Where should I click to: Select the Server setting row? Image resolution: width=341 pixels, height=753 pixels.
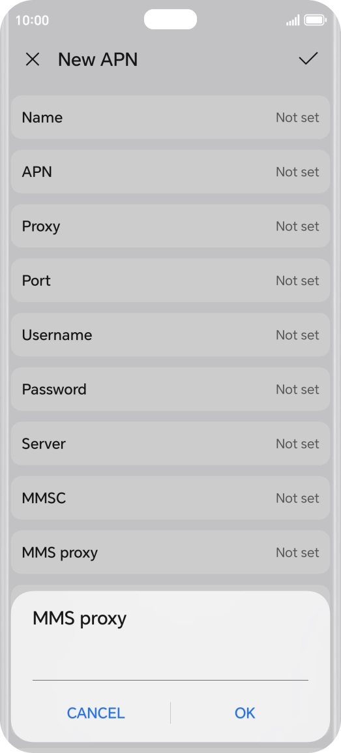click(x=170, y=443)
